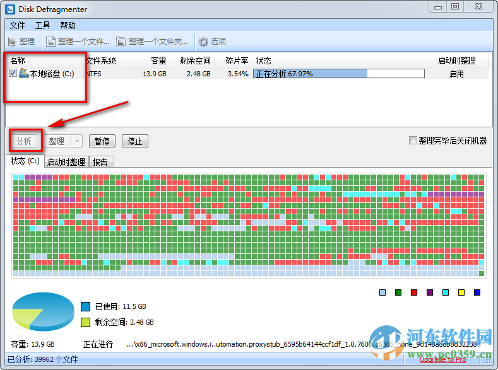Click the Upgrade to Pro link
This screenshot has height=370, width=498.
[442, 359]
